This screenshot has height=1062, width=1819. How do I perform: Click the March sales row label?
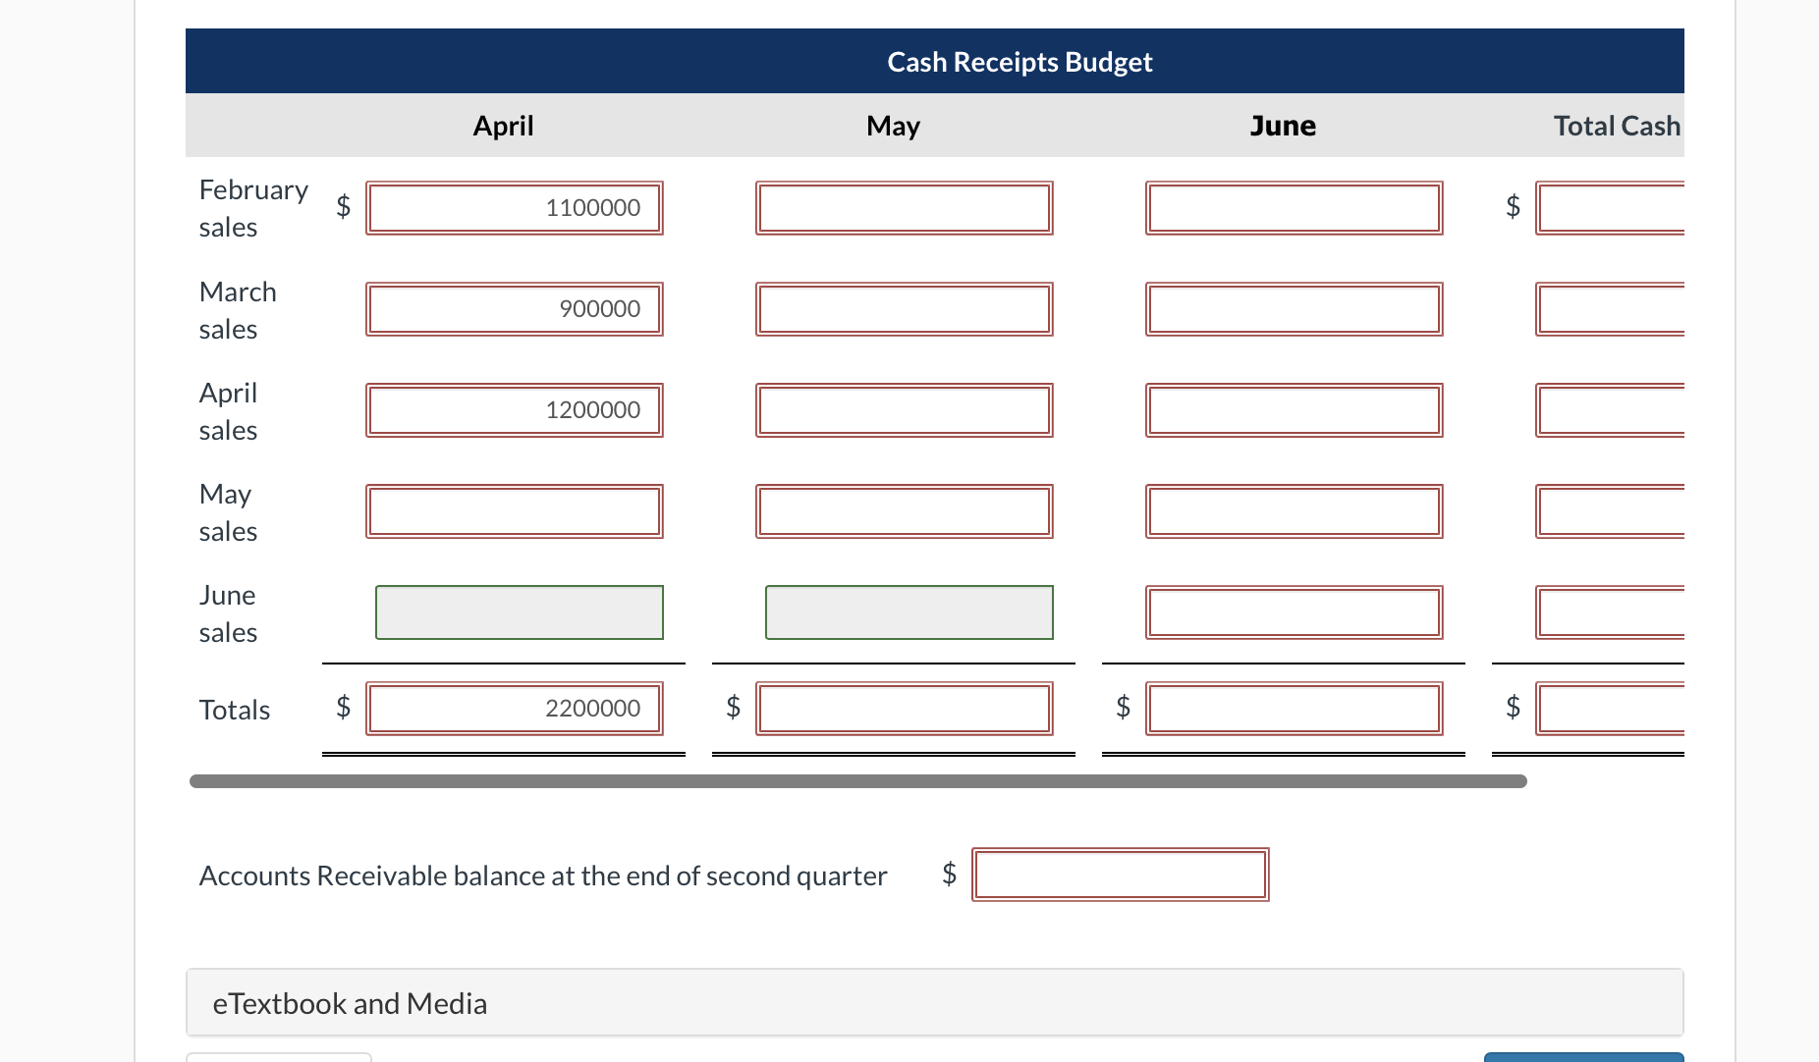coord(238,310)
